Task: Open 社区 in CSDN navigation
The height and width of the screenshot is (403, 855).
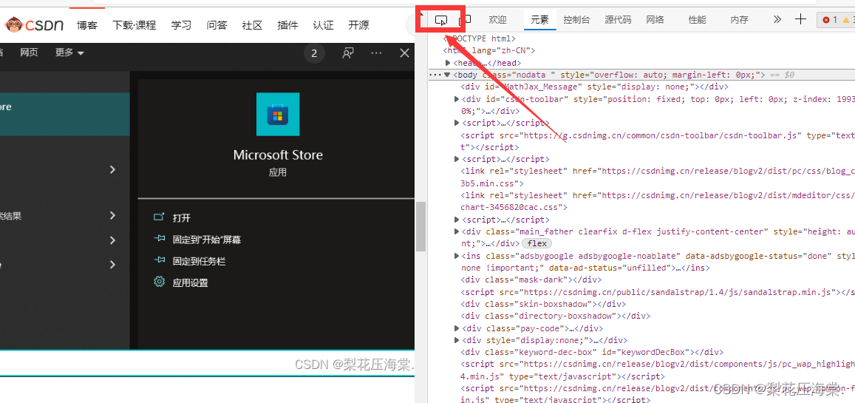Action: (253, 25)
